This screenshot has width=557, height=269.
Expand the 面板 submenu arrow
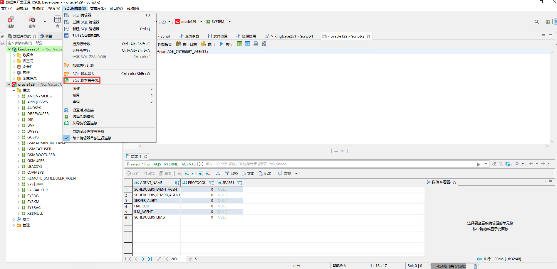[x=152, y=89]
